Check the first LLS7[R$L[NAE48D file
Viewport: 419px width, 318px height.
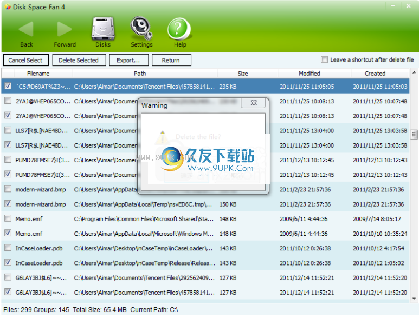click(8, 130)
